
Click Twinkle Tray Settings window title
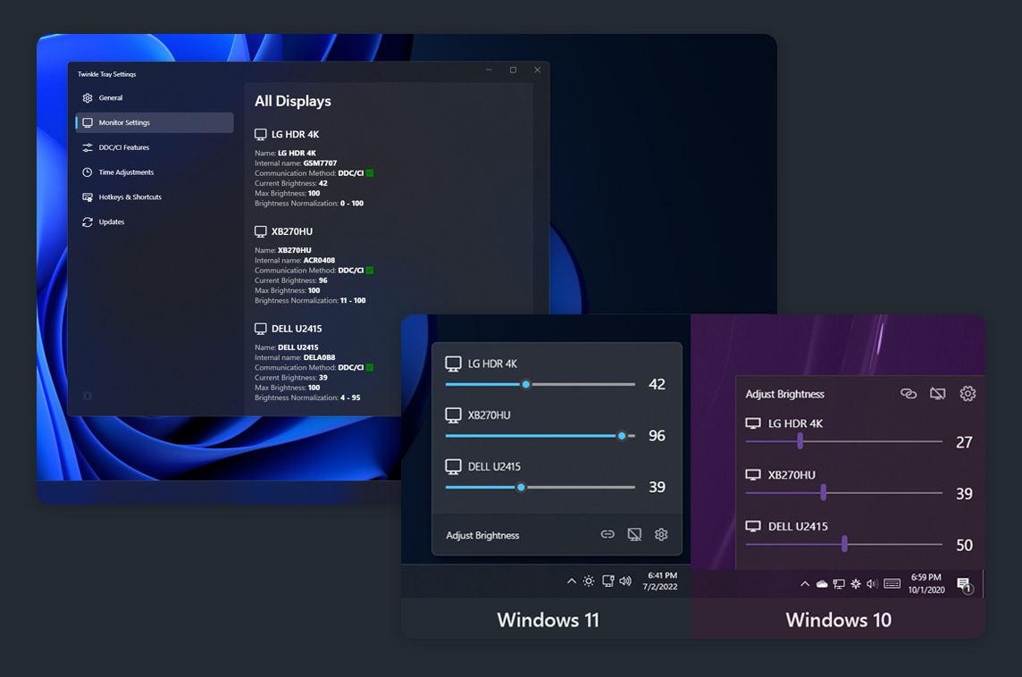[x=107, y=74]
